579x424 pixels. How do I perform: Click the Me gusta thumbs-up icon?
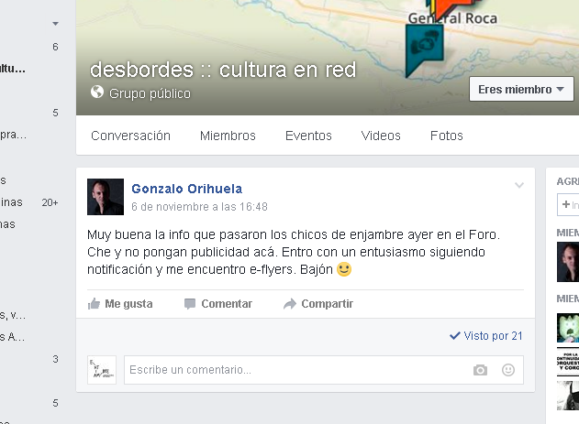click(94, 304)
